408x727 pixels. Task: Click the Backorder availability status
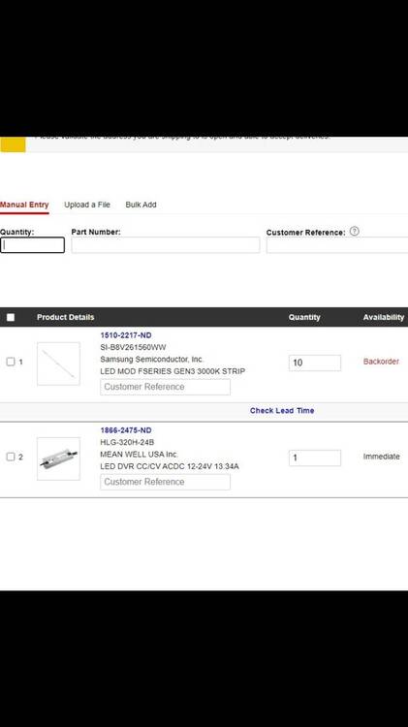coord(381,362)
